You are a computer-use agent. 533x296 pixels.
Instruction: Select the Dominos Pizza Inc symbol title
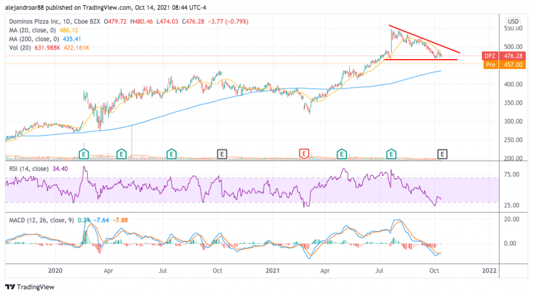[x=35, y=21]
